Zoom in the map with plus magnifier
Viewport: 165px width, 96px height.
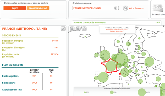(x=78, y=29)
